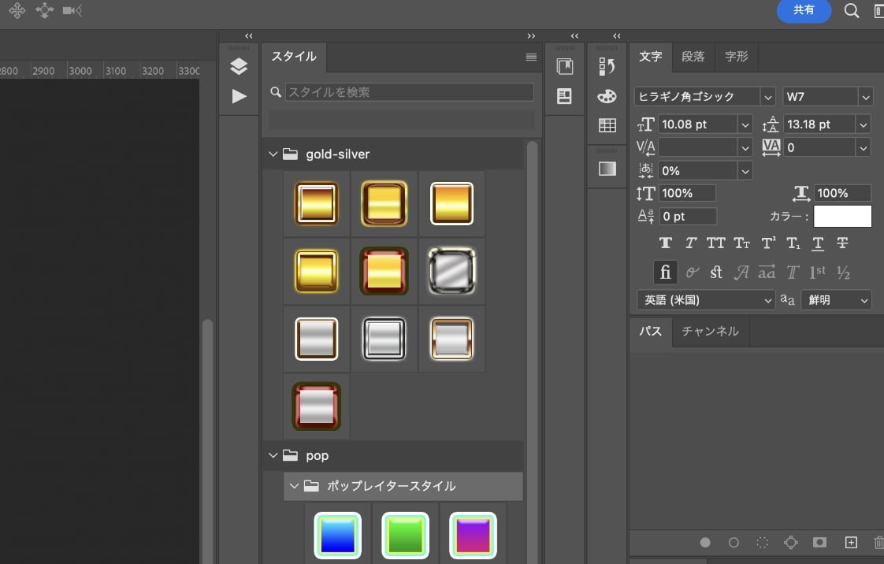Open the Actions panel play icon

pyautogui.click(x=239, y=96)
